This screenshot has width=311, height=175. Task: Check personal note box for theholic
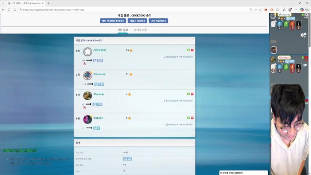(x=167, y=124)
